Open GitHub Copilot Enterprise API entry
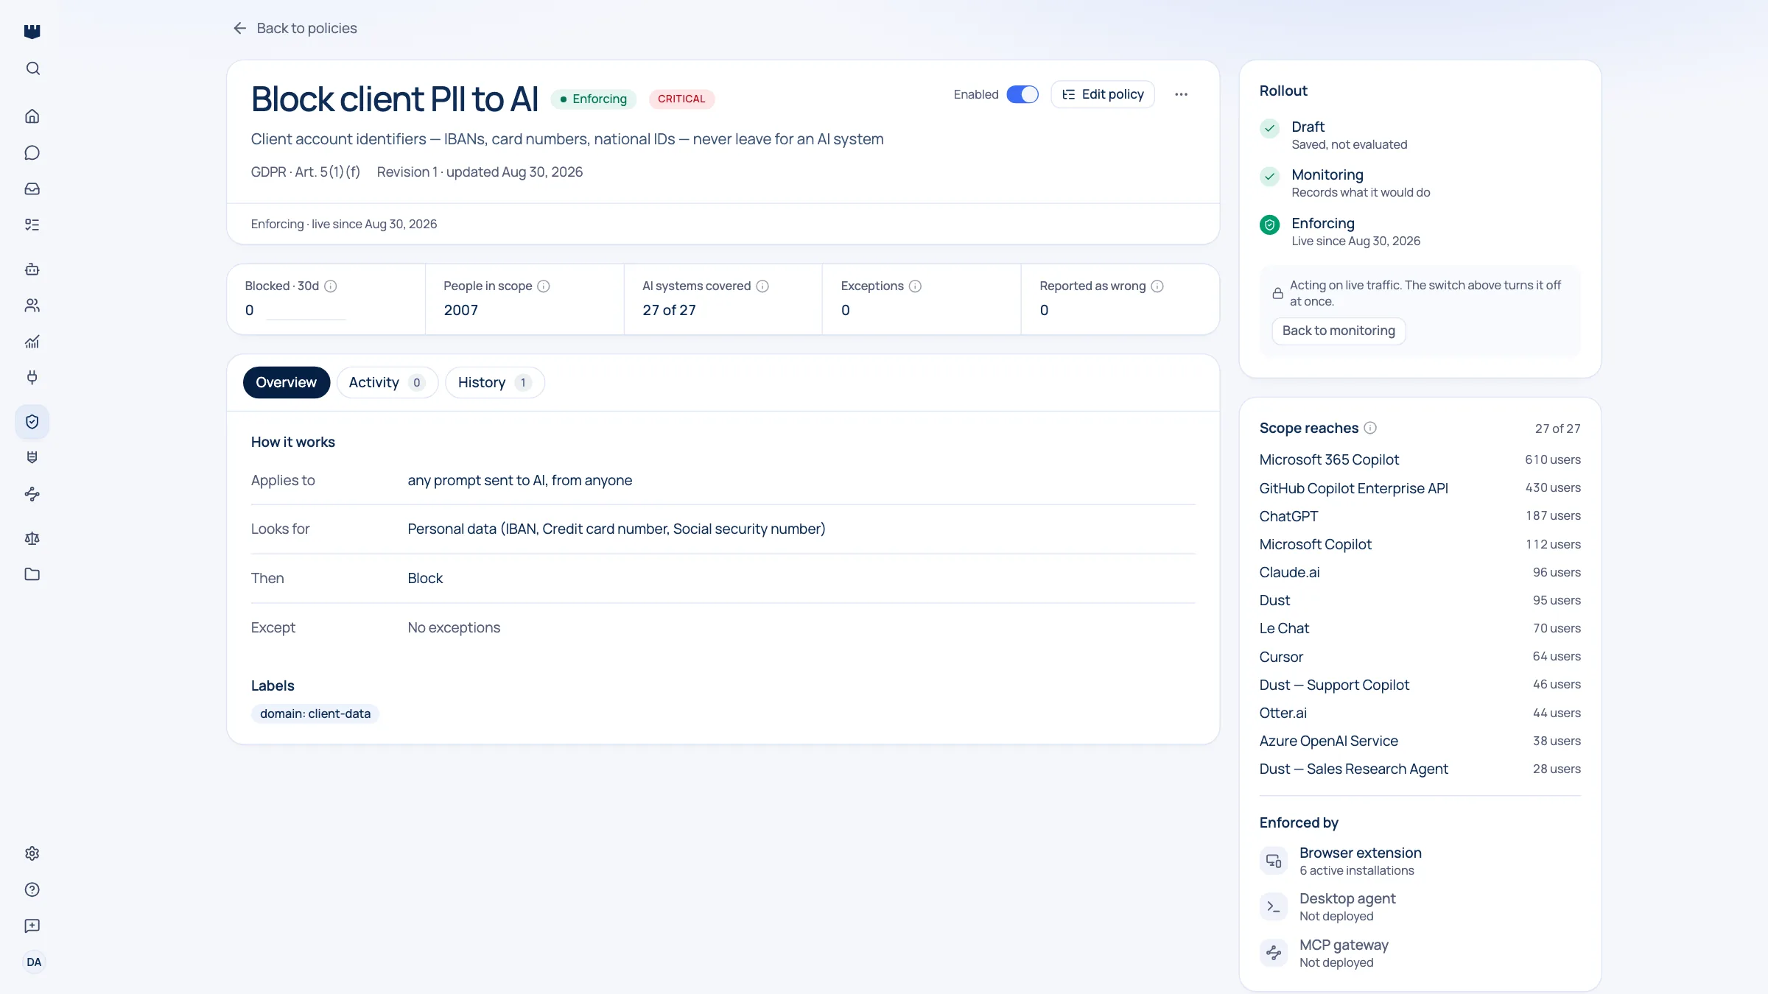This screenshot has height=994, width=1768. click(x=1420, y=488)
